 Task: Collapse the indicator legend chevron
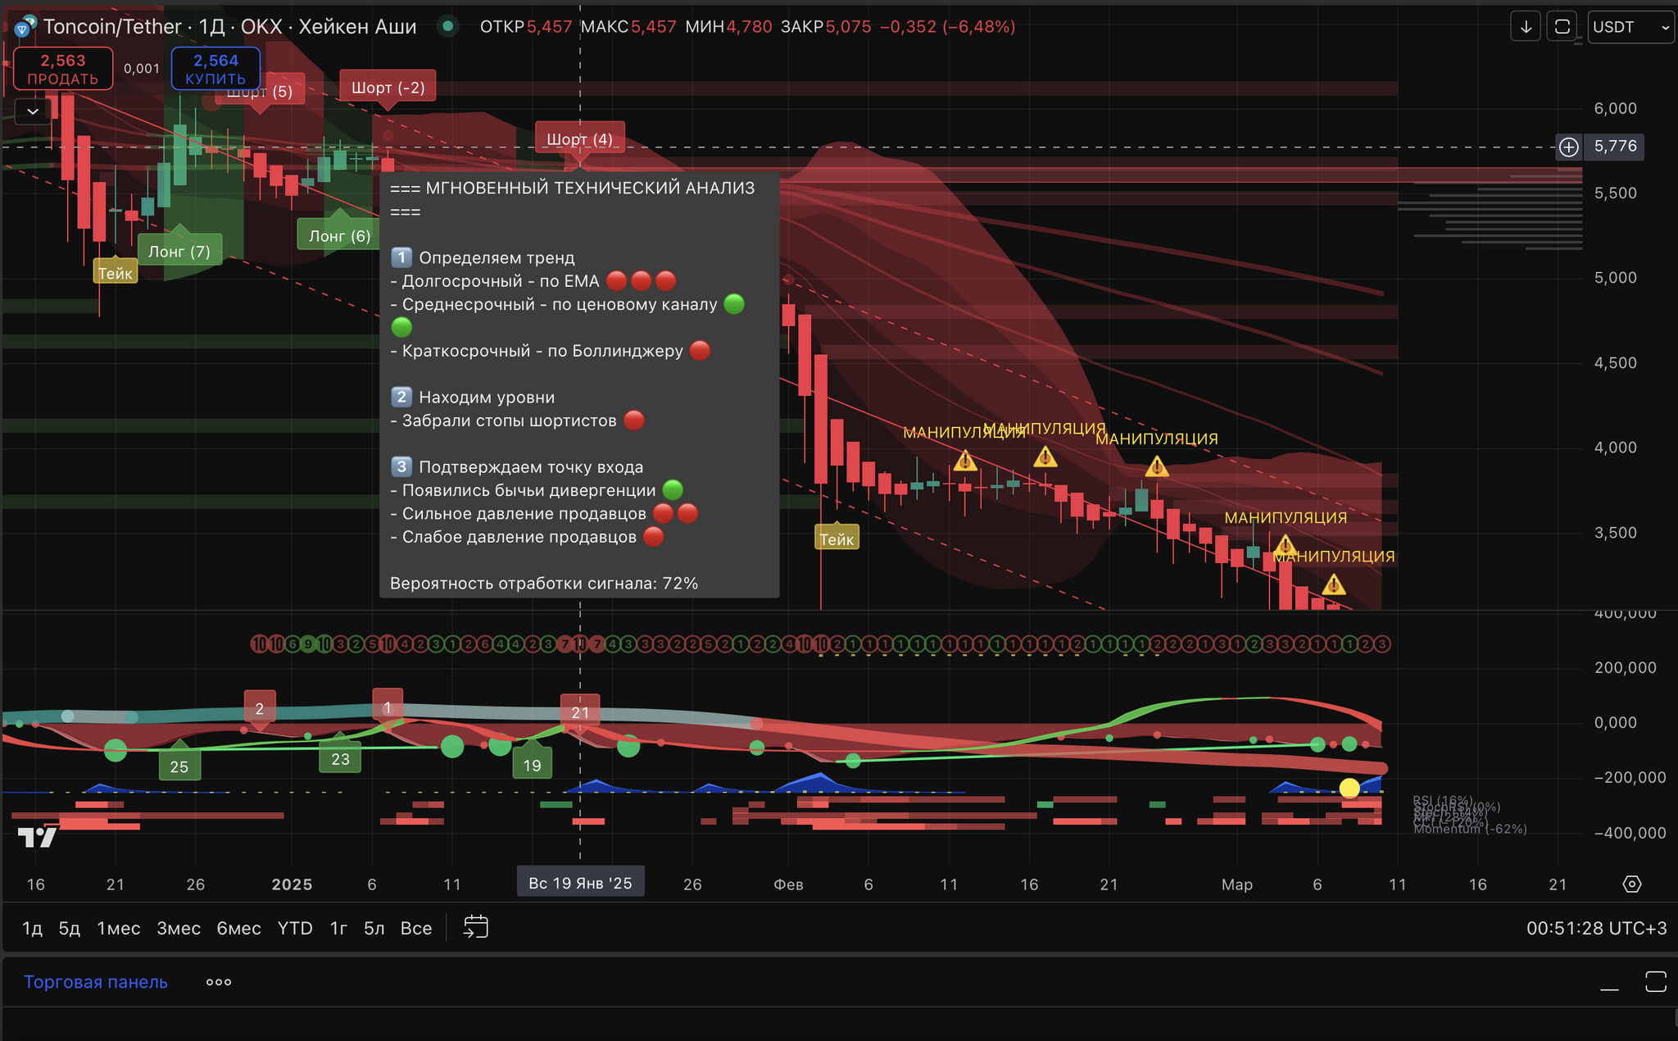[x=33, y=111]
